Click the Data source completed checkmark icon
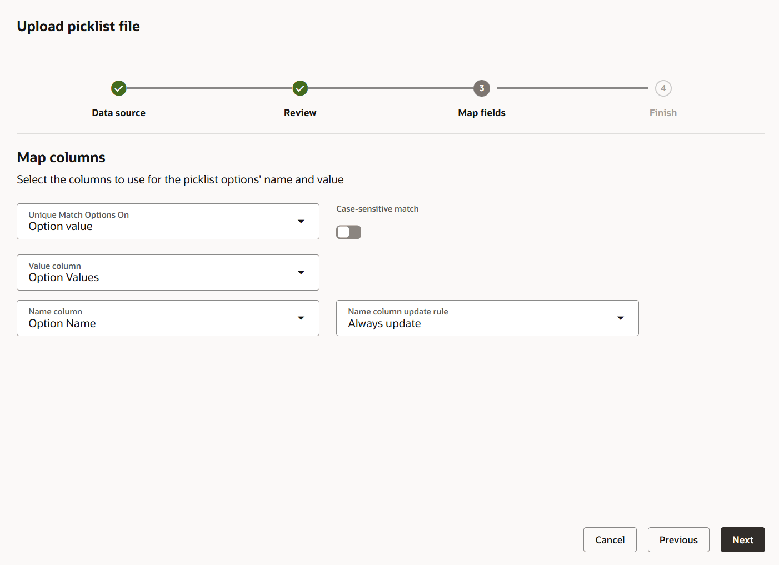 pyautogui.click(x=119, y=88)
